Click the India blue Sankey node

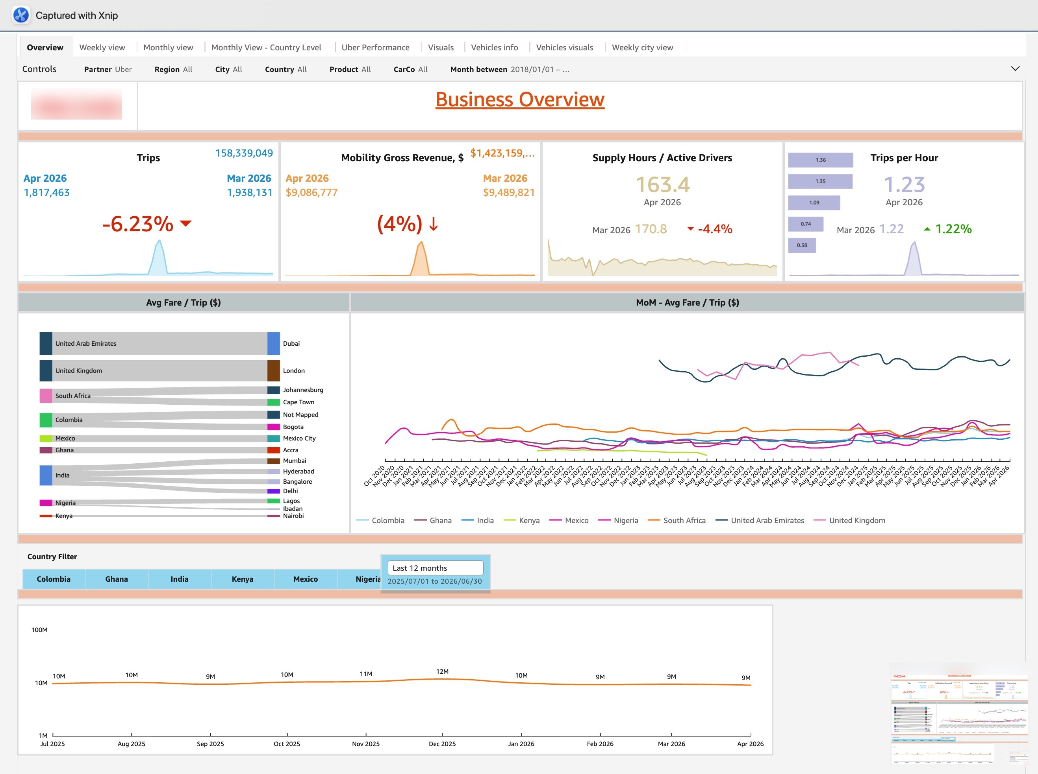click(x=46, y=475)
